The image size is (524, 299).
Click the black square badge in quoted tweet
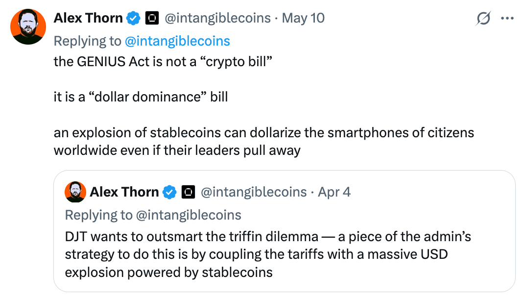point(188,192)
